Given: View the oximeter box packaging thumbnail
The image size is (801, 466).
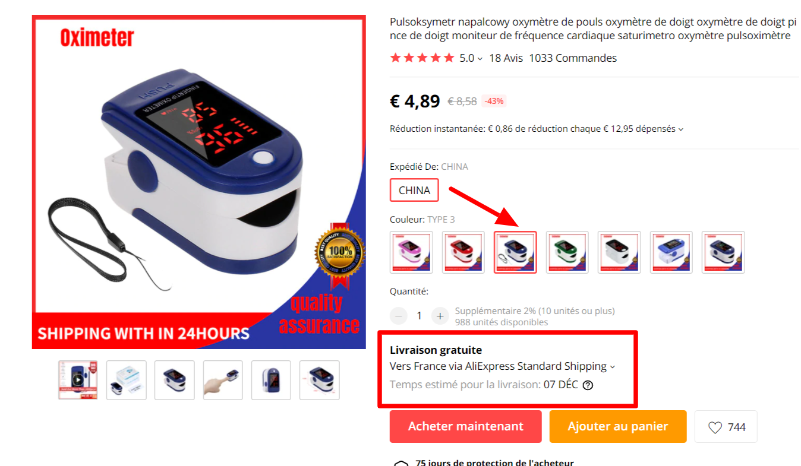Looking at the screenshot, I should point(127,380).
